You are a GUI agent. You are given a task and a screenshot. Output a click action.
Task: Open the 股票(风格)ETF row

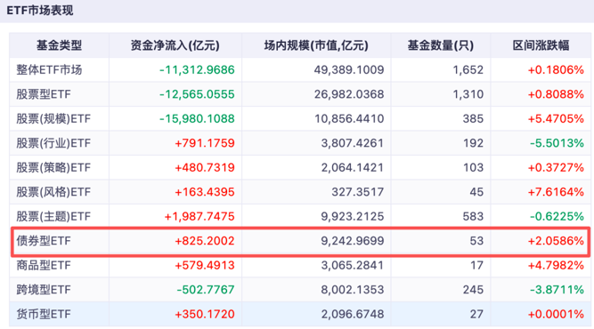click(300, 192)
